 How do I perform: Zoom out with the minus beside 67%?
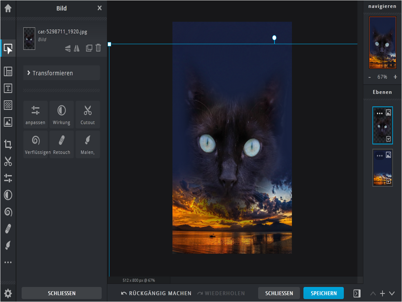(x=370, y=77)
